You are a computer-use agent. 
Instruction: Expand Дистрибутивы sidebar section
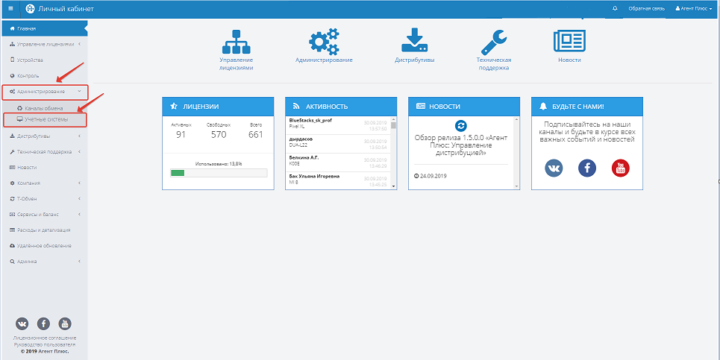[43, 136]
